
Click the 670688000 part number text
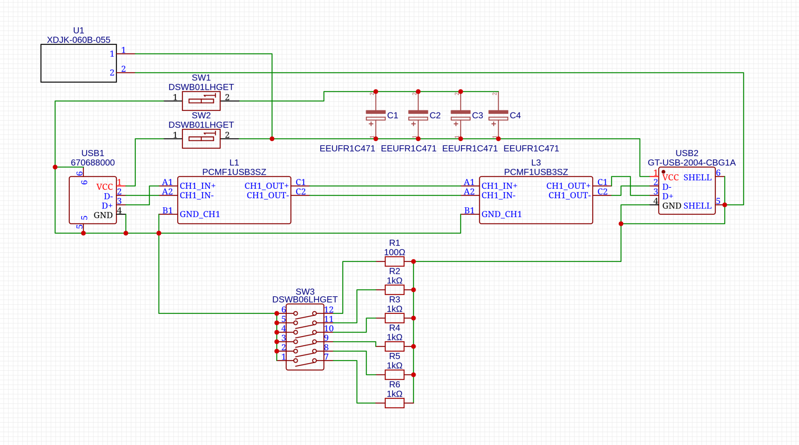click(93, 162)
